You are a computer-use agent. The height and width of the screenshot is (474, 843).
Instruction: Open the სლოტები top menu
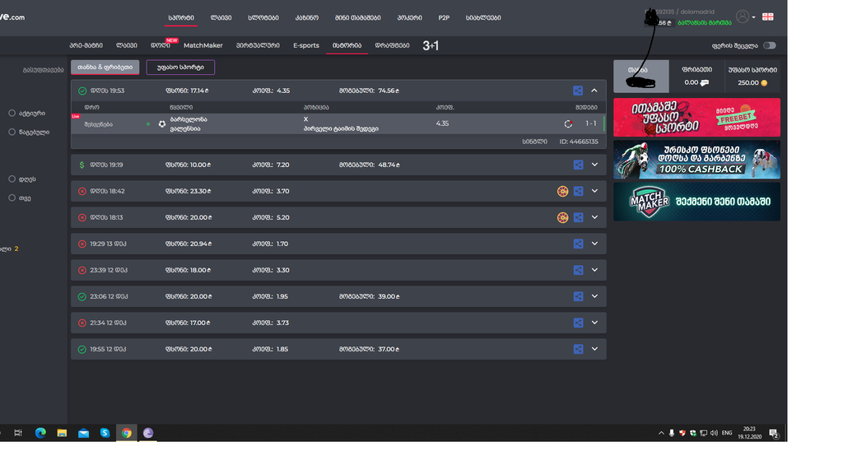click(263, 18)
